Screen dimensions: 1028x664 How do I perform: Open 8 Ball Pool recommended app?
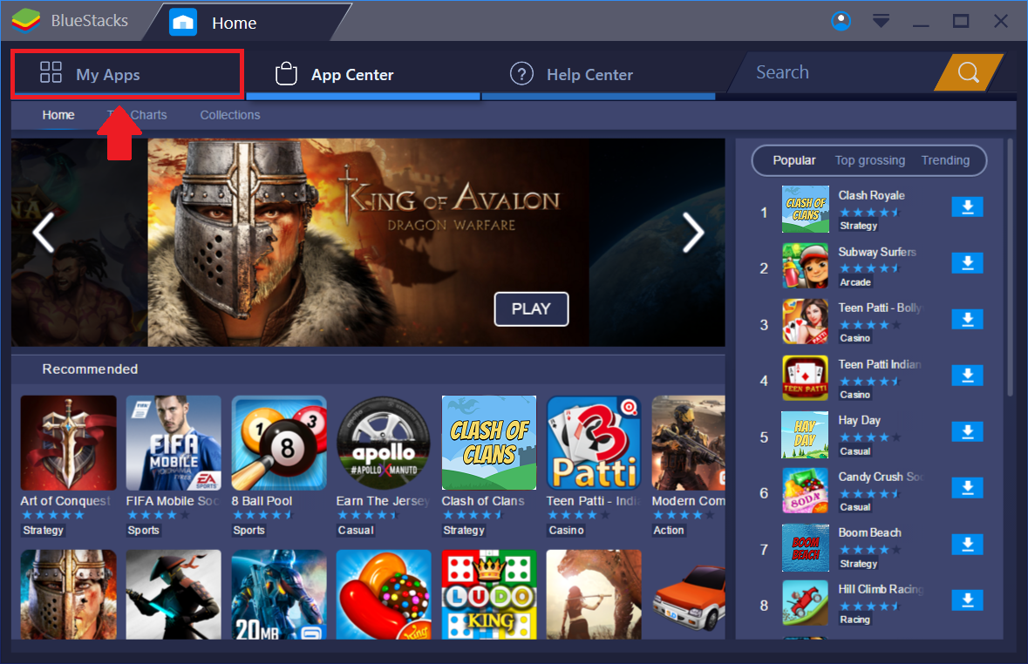(279, 443)
